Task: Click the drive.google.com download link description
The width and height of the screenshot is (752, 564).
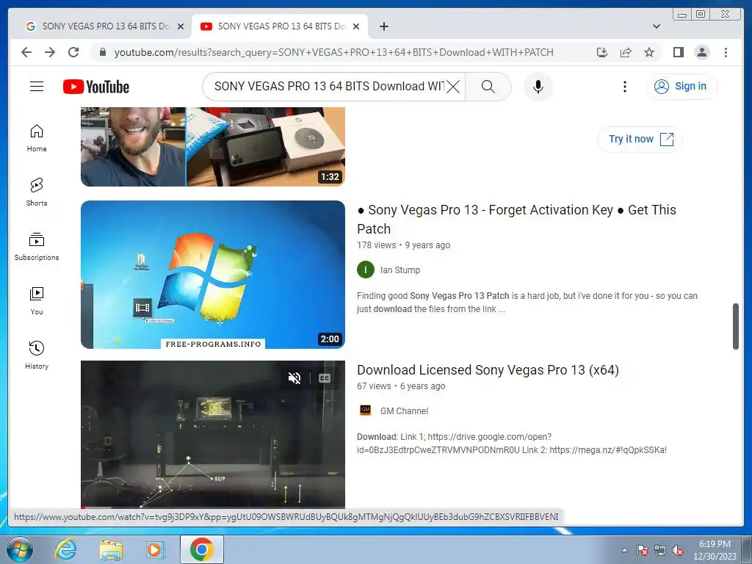Action: click(512, 443)
